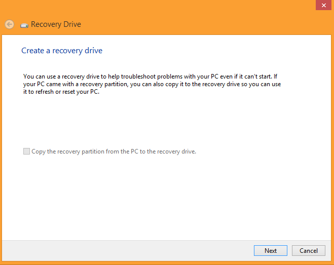Click the line starting 'your PC came with'
Viewport: 334px width, 265px height.
[152, 84]
